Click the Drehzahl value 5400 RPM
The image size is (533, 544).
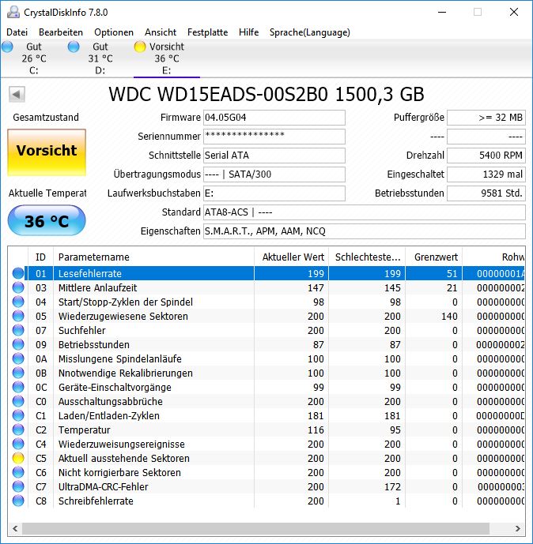[486, 156]
